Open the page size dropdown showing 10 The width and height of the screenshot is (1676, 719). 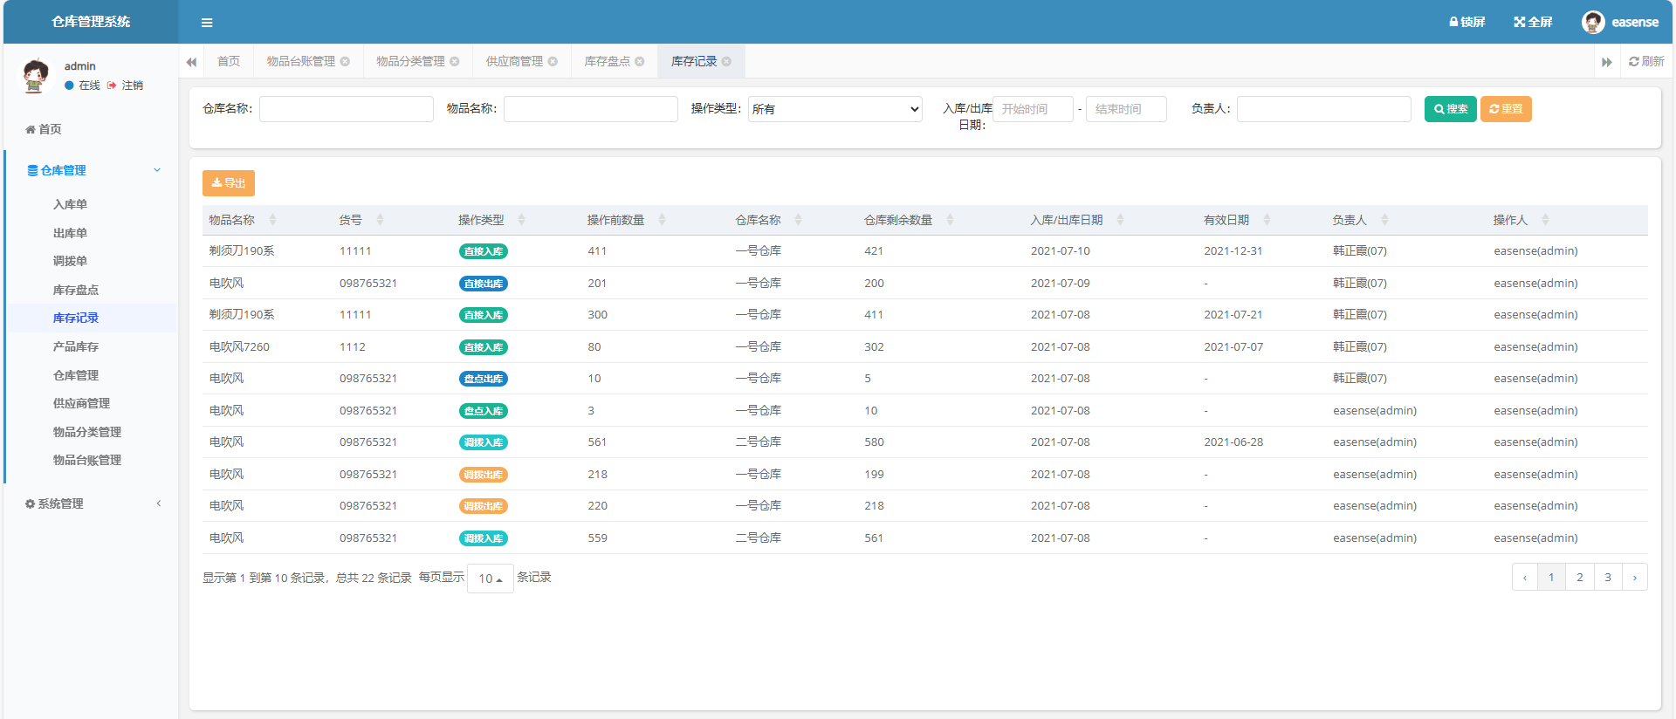click(490, 579)
